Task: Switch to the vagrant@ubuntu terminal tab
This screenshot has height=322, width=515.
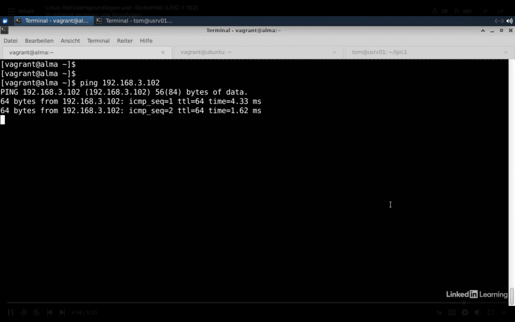Action: point(206,52)
